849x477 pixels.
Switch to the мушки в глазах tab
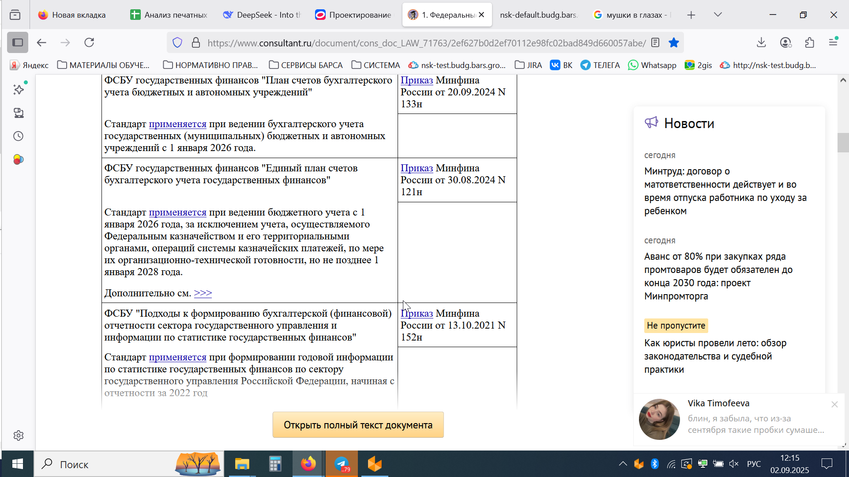[631, 15]
